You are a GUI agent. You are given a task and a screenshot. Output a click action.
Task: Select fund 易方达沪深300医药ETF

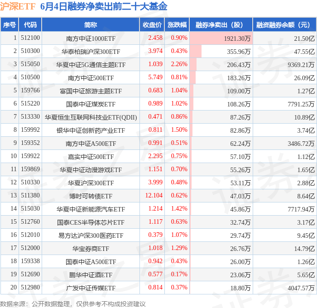pos(91,236)
